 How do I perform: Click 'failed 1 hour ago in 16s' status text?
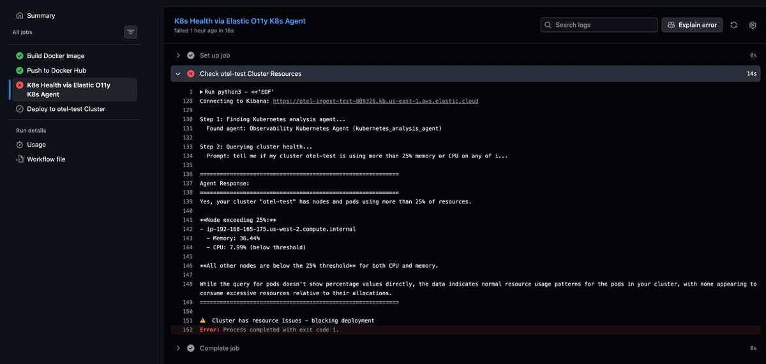[204, 31]
